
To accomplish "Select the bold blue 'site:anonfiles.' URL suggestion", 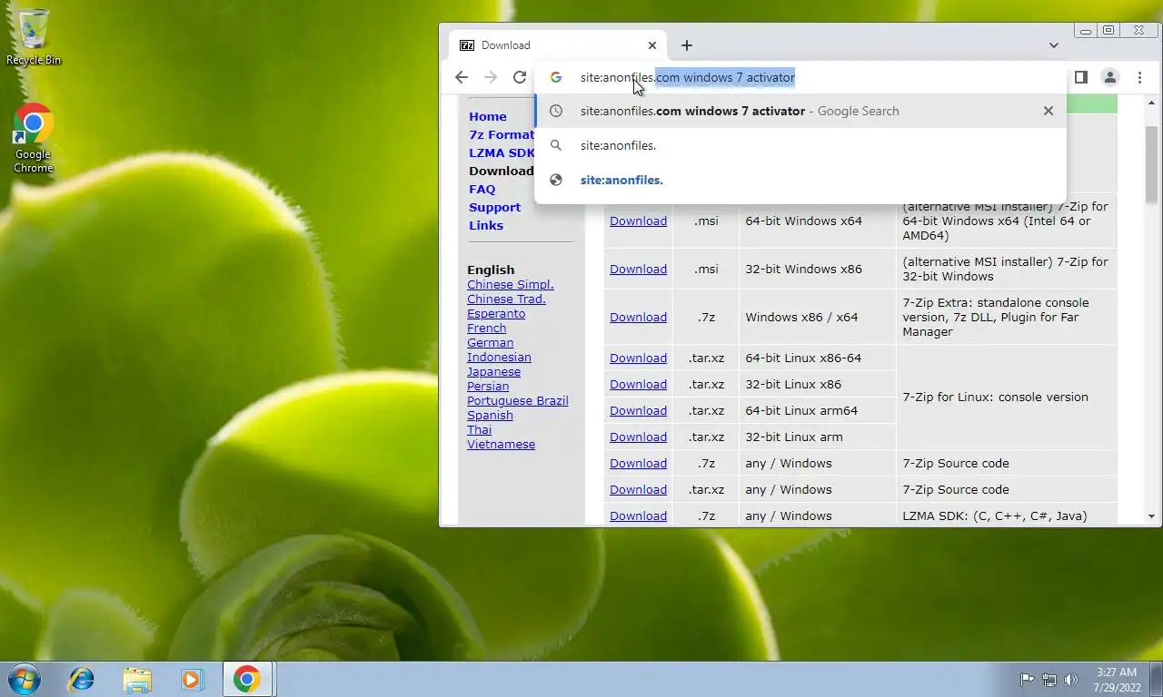I will click(800, 180).
